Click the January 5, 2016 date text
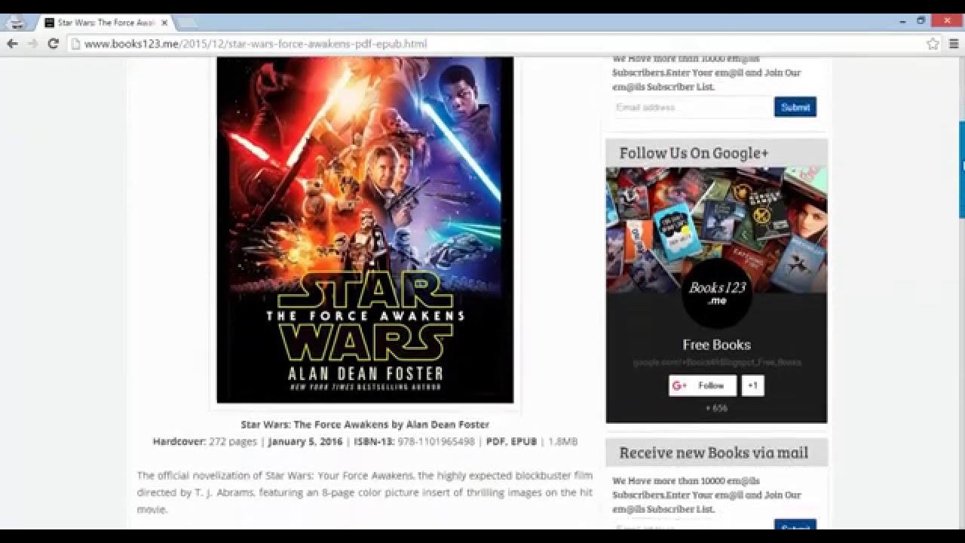Screen dimensions: 965x543 pyautogui.click(x=305, y=442)
